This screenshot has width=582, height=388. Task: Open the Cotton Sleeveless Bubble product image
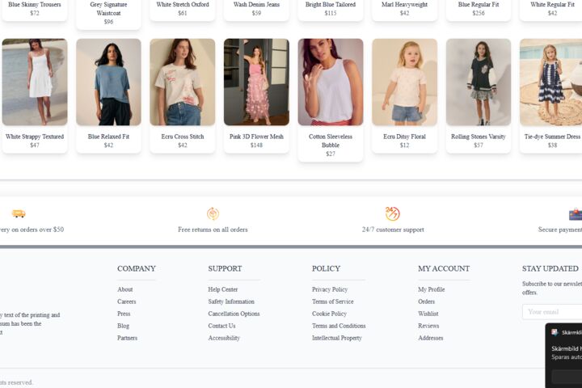coord(331,82)
